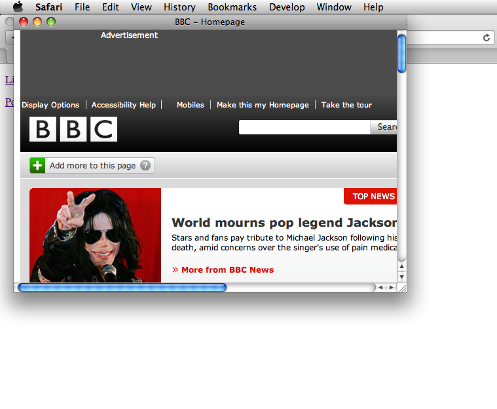Click the horizontal scrollbar thumb
497x409 pixels.
point(122,288)
